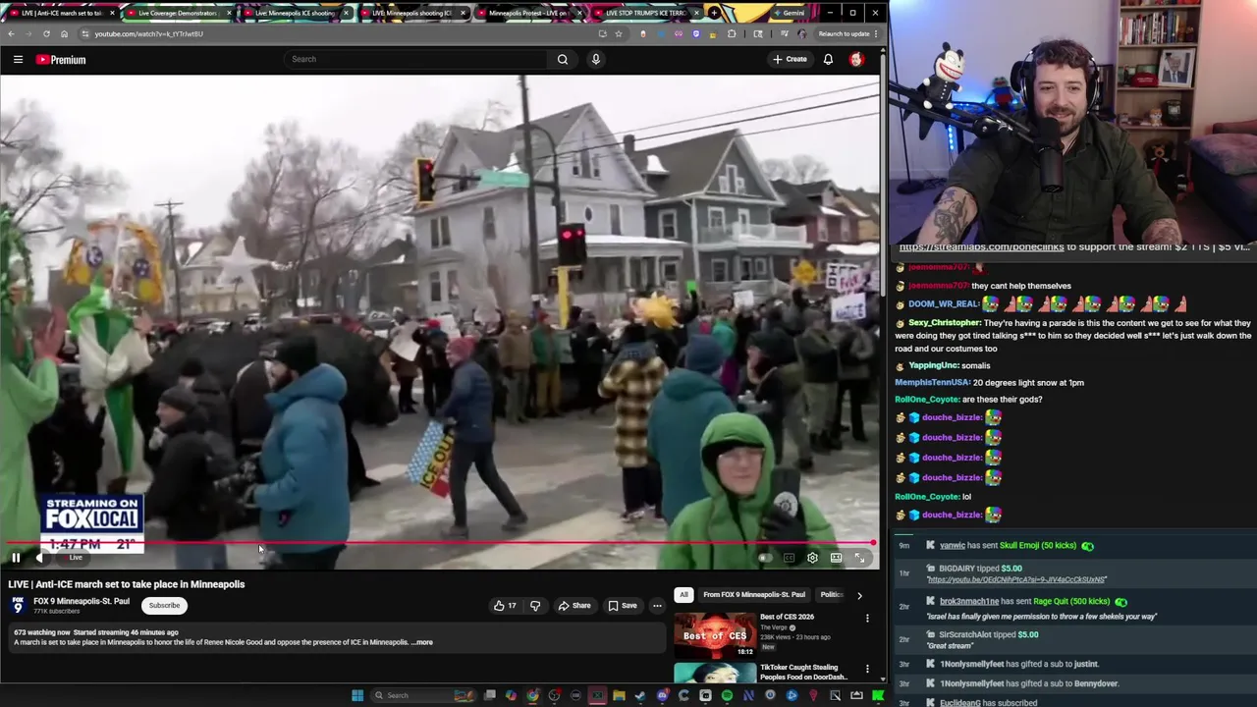This screenshot has height=707, width=1257.
Task: Click the red video progress bar
Action: [x=439, y=543]
